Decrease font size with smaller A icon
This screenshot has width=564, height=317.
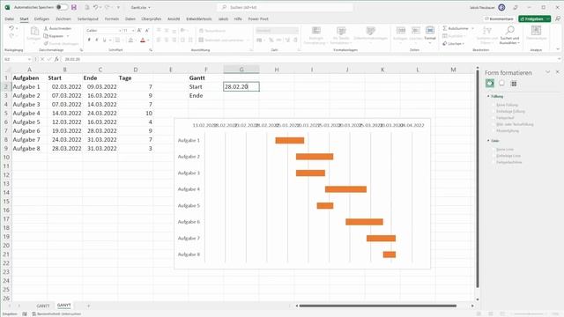click(x=147, y=31)
